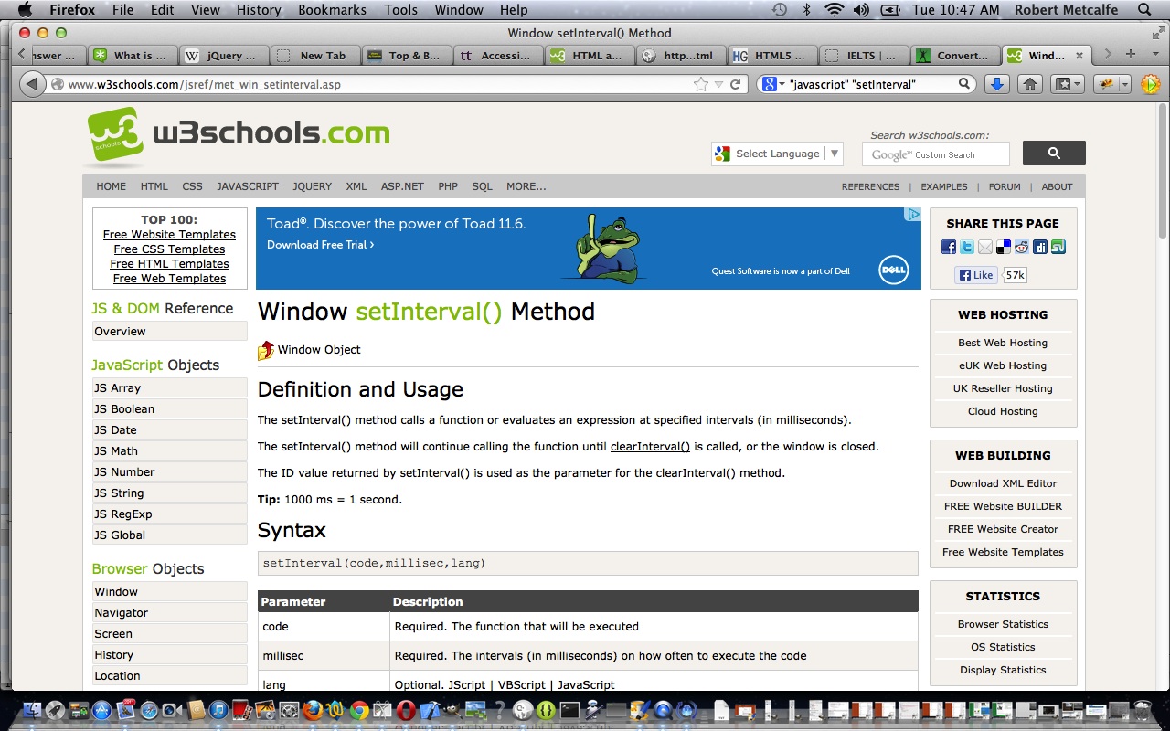This screenshot has height=731, width=1170.
Task: Click the Google Custom Search field
Action: point(936,154)
